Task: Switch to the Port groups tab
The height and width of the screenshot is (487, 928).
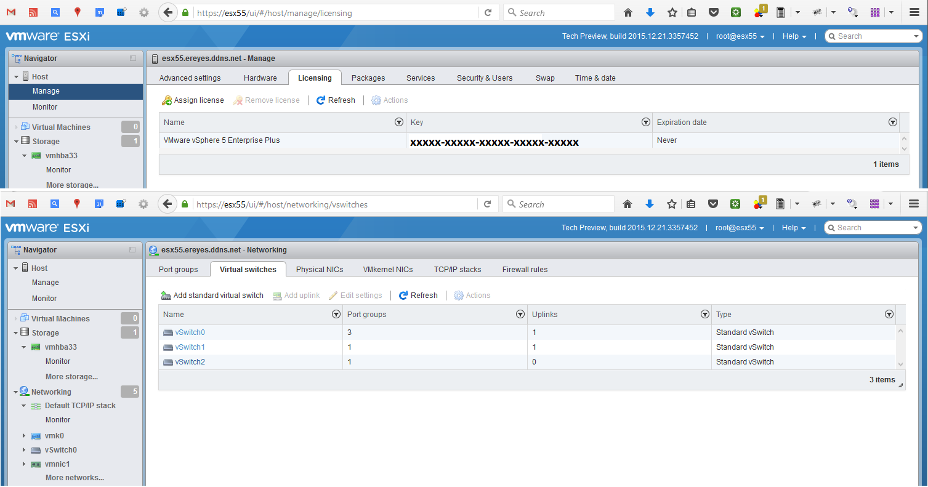Action: (177, 269)
